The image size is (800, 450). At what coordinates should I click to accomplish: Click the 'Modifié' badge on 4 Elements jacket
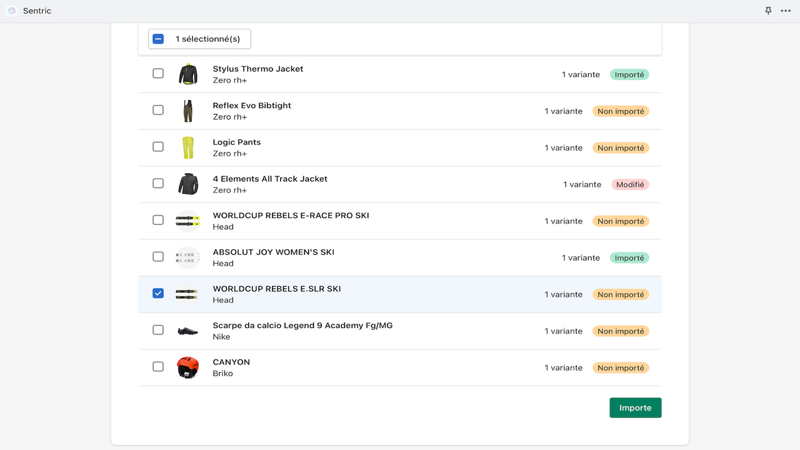tap(630, 184)
